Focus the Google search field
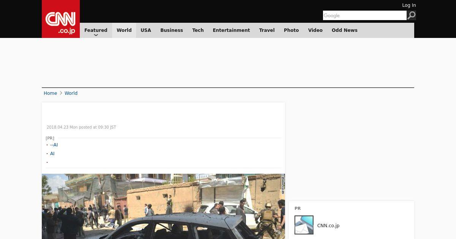The height and width of the screenshot is (239, 456). click(365, 16)
